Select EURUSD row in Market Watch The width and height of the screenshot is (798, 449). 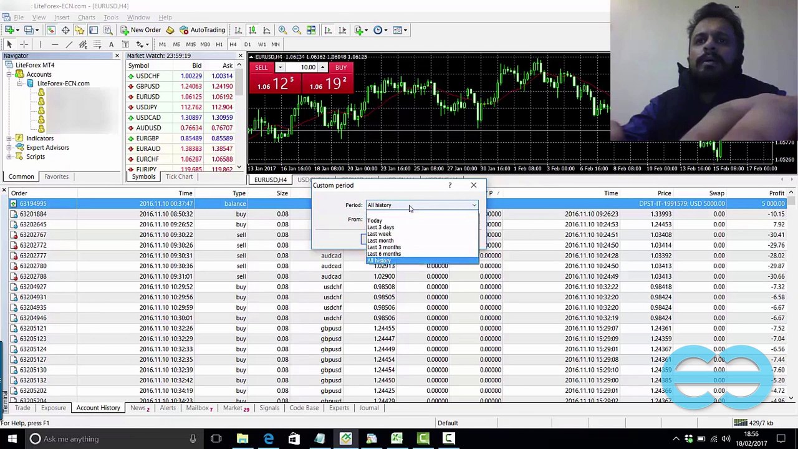pyautogui.click(x=180, y=97)
